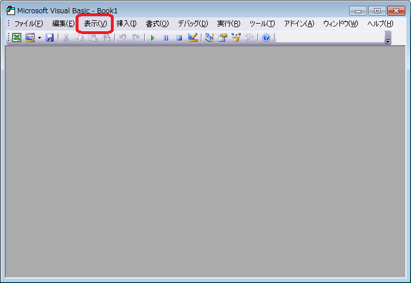
Task: Open Object Browser icon
Action: click(236, 38)
